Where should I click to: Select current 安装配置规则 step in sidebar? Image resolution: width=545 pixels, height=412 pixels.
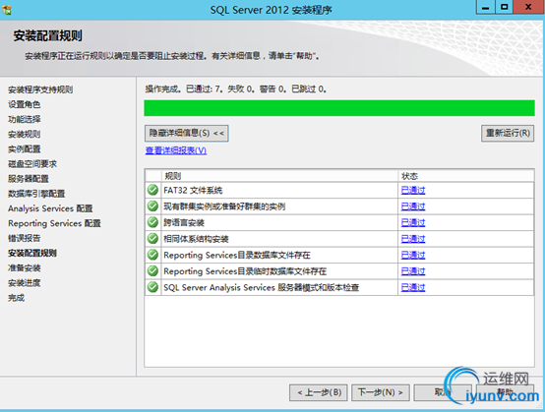pos(32,253)
